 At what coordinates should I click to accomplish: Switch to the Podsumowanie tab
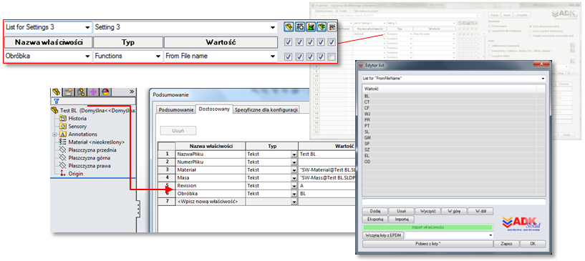(175, 109)
